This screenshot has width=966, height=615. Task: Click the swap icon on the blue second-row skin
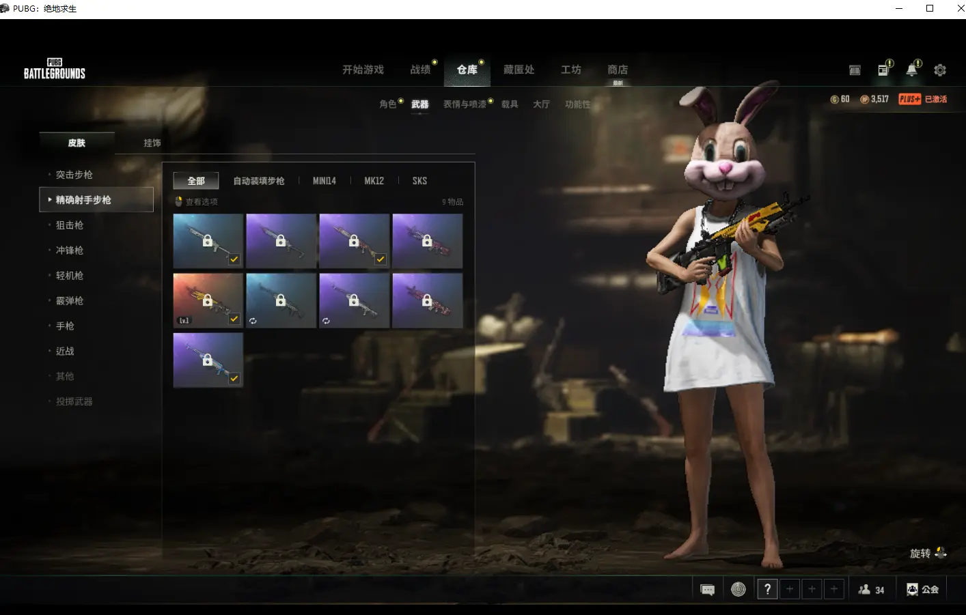coord(253,321)
